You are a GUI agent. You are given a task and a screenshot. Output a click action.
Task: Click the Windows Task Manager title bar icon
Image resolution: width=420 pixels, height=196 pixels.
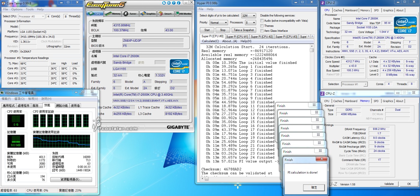coord(3,93)
